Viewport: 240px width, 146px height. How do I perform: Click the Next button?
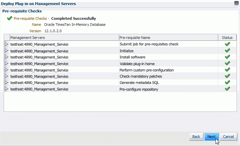(x=211, y=137)
